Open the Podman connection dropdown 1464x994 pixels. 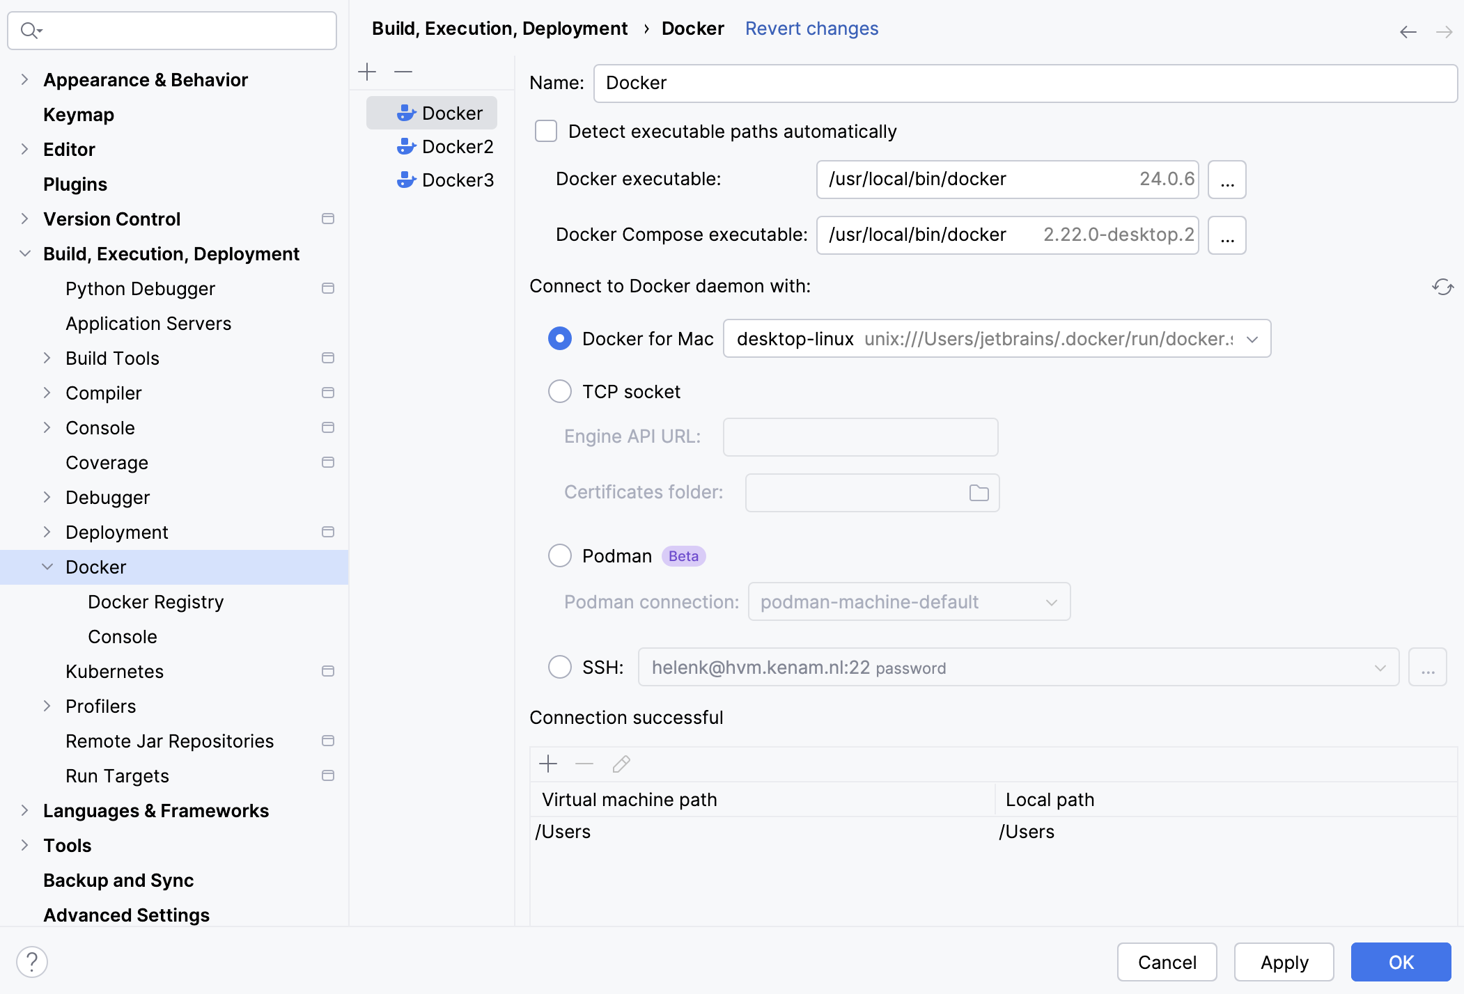point(1051,601)
